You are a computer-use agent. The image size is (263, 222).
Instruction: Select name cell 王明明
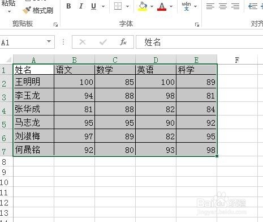point(33,82)
